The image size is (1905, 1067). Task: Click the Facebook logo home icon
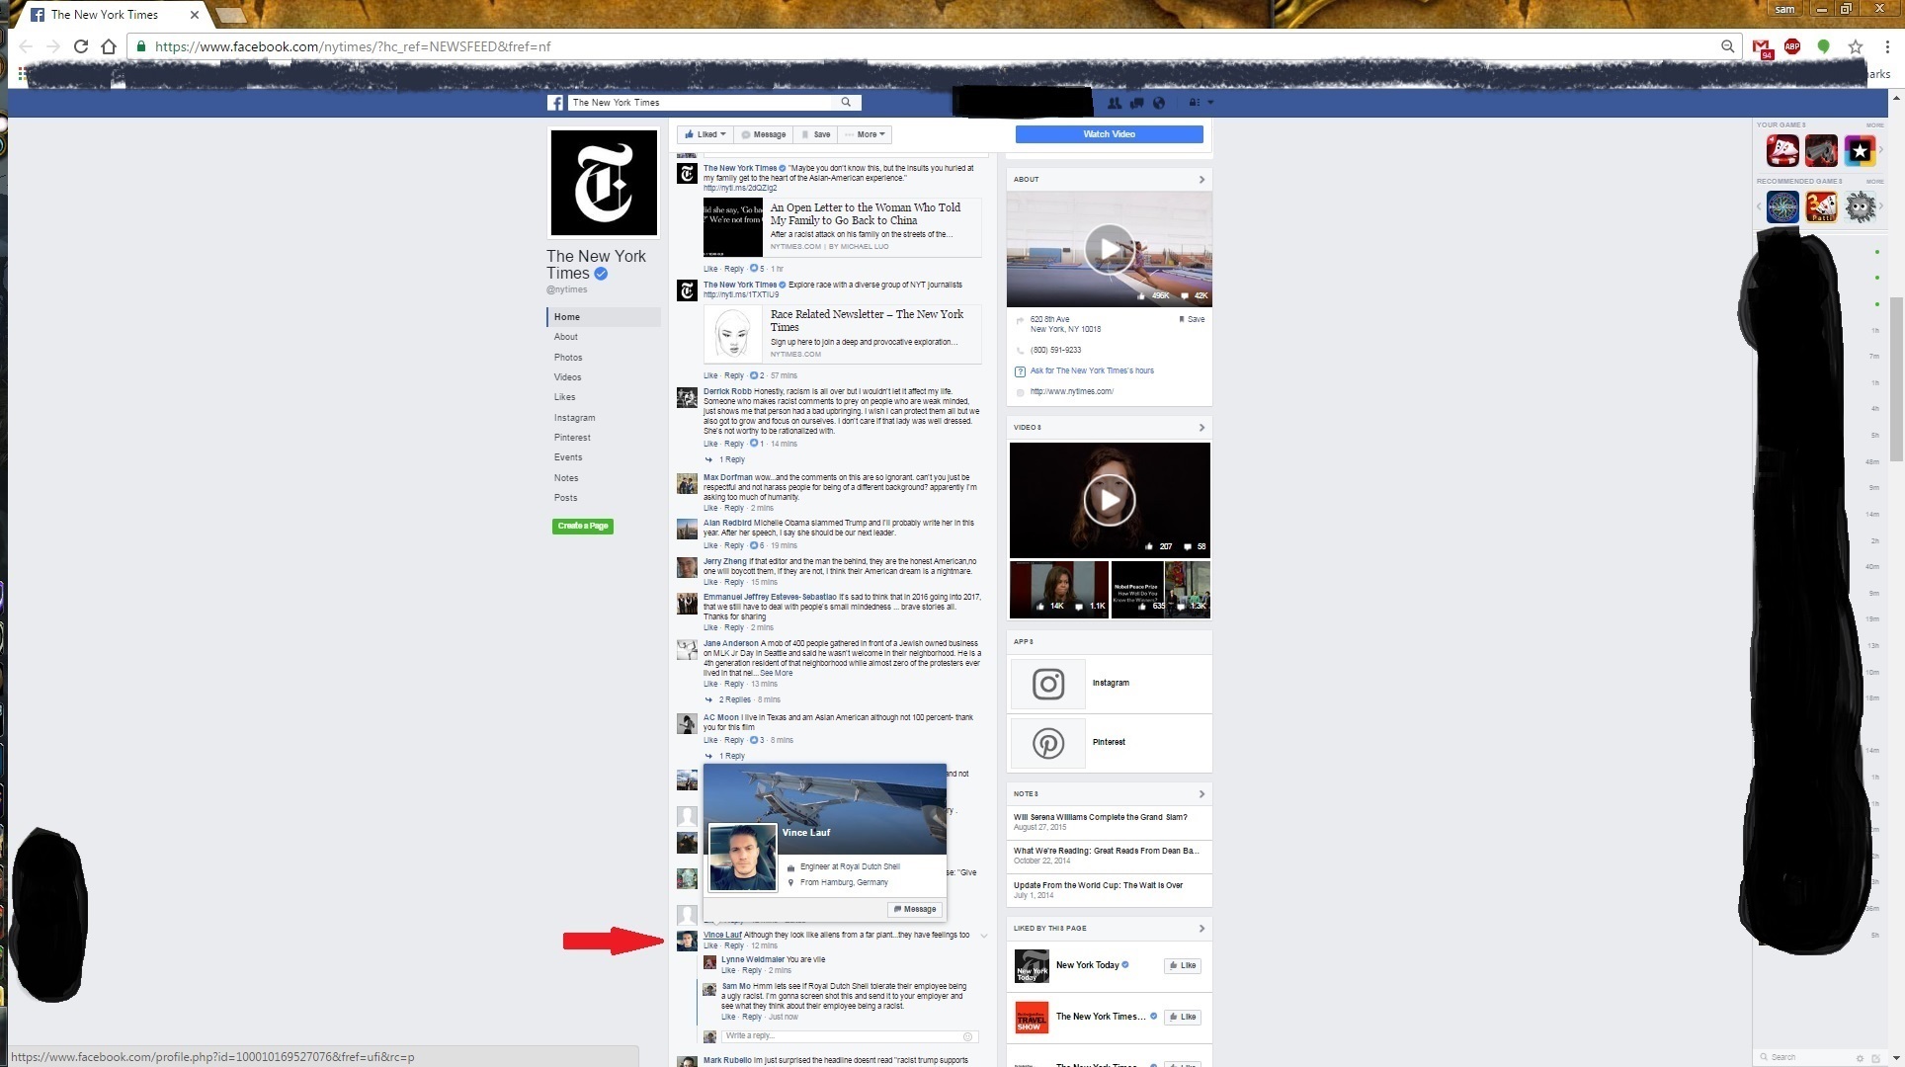(x=555, y=103)
